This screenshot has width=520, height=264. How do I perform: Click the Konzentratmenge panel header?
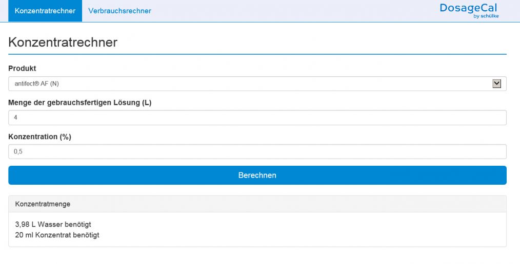point(256,204)
